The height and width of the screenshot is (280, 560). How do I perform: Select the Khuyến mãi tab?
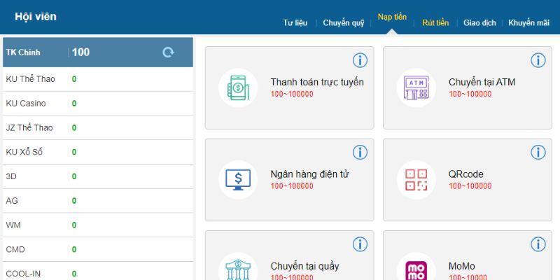528,22
